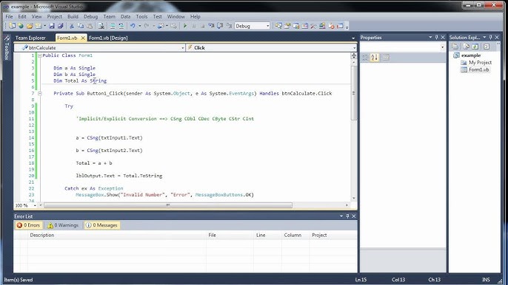The height and width of the screenshot is (285, 508).
Task: Click the Start Debugging play icon
Action: [x=185, y=26]
